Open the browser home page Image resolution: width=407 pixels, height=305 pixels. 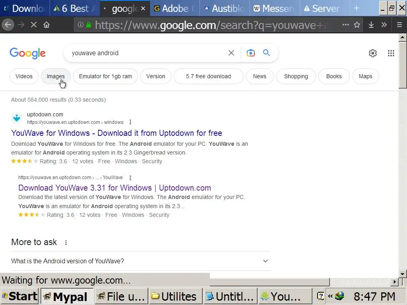[x=47, y=25]
